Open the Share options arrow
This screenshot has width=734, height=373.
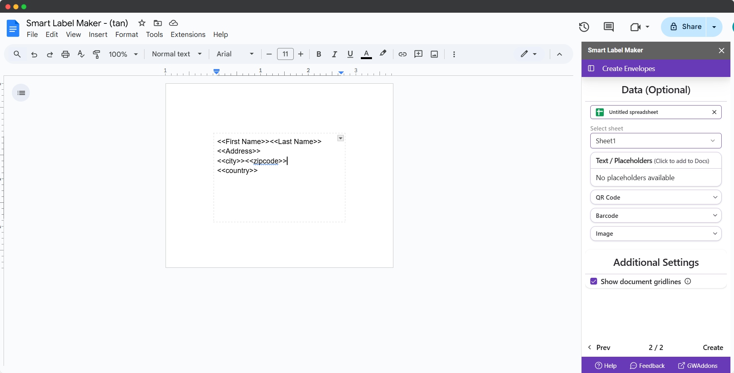714,27
